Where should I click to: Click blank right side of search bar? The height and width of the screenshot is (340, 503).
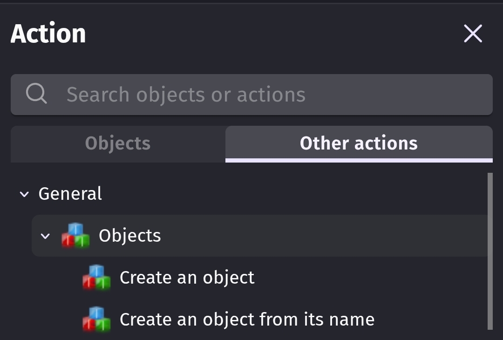pos(410,95)
